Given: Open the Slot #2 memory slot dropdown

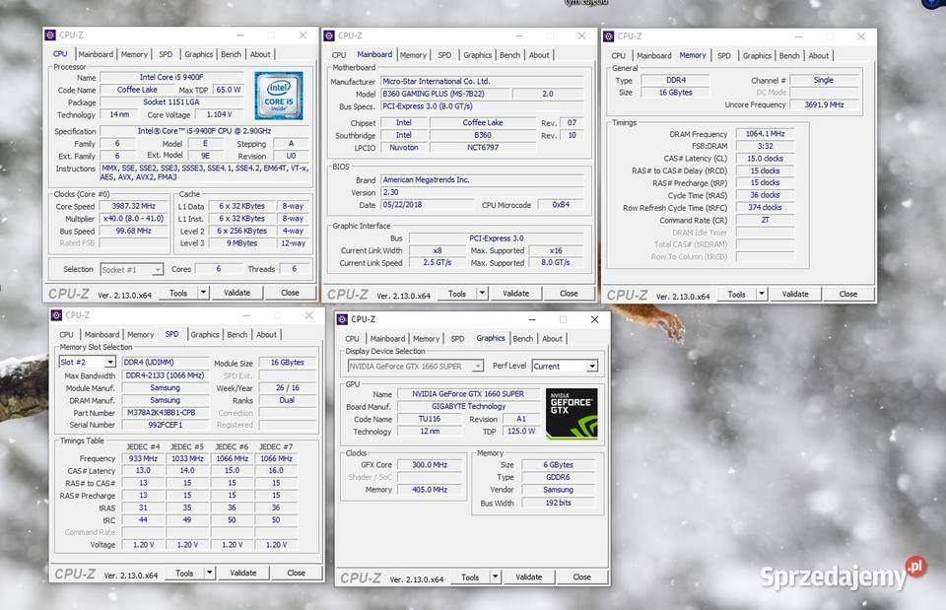Looking at the screenshot, I should point(86,362).
